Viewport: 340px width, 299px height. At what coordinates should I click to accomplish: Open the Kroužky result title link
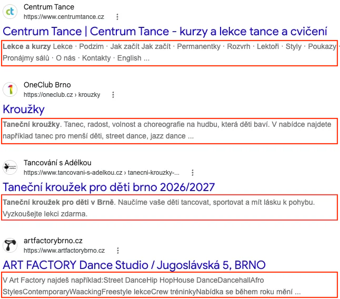[24, 109]
